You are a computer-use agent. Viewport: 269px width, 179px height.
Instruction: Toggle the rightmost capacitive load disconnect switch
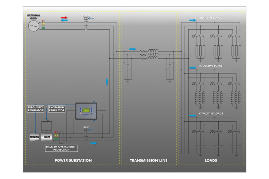(x=229, y=131)
